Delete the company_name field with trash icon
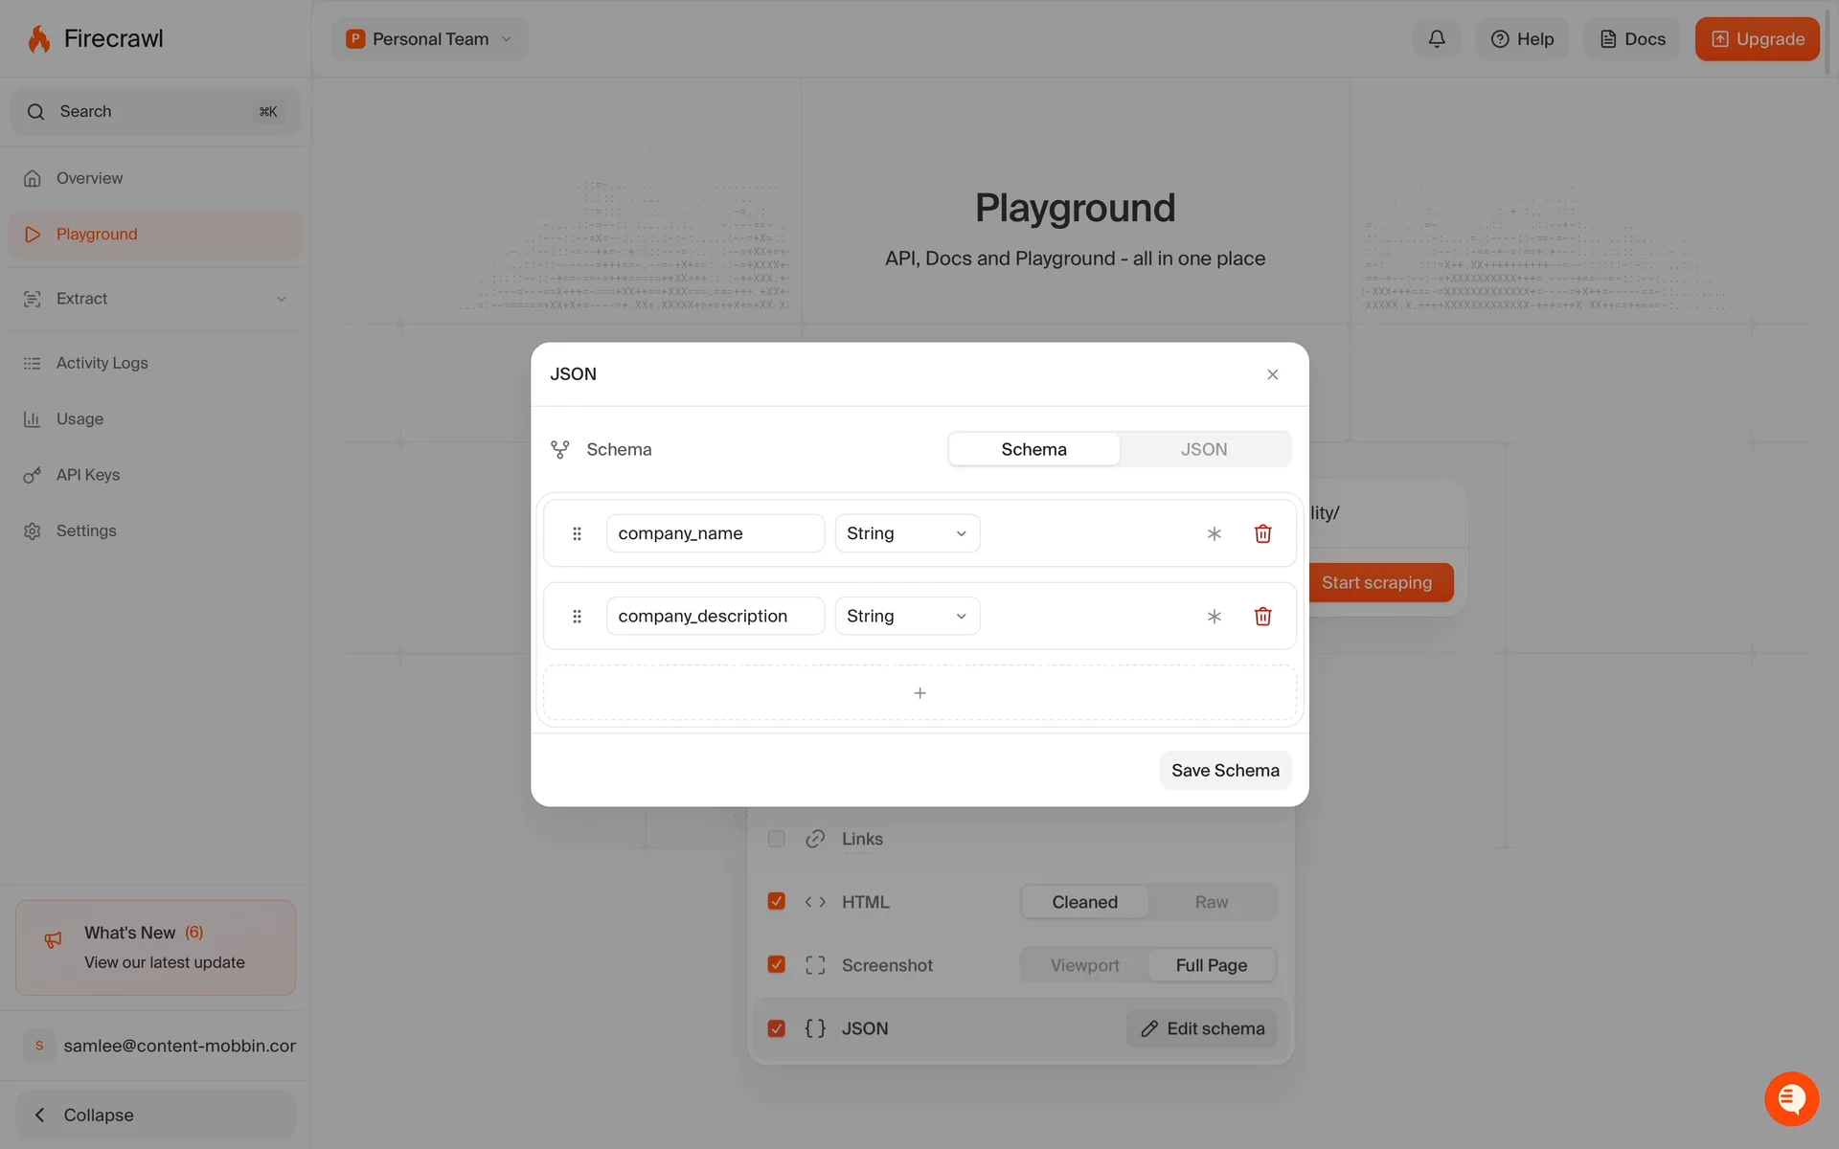 click(x=1262, y=533)
